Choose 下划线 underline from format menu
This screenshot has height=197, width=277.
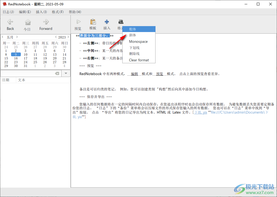139,48
